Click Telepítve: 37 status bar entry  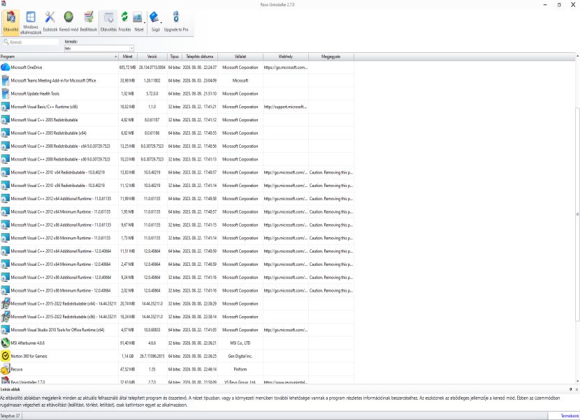(x=10, y=416)
